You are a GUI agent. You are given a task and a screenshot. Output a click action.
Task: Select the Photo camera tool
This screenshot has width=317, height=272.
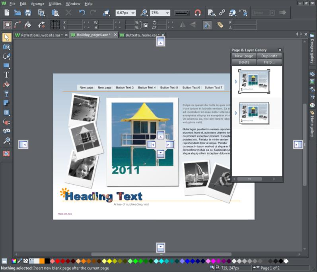click(6, 47)
